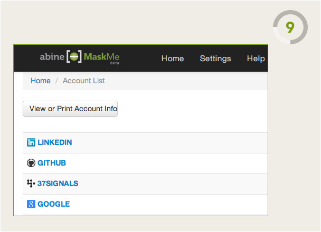Open the GITHUB account entry
The height and width of the screenshot is (232, 321).
pyautogui.click(x=52, y=163)
